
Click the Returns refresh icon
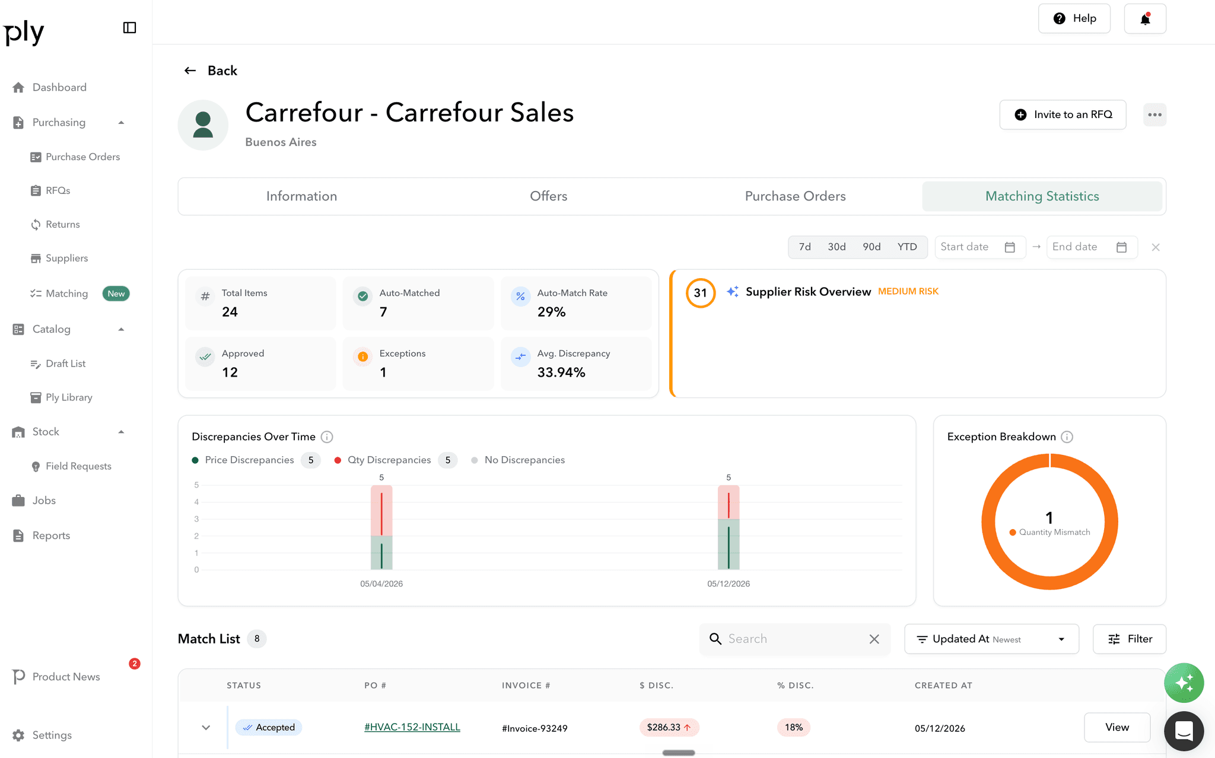[36, 225]
